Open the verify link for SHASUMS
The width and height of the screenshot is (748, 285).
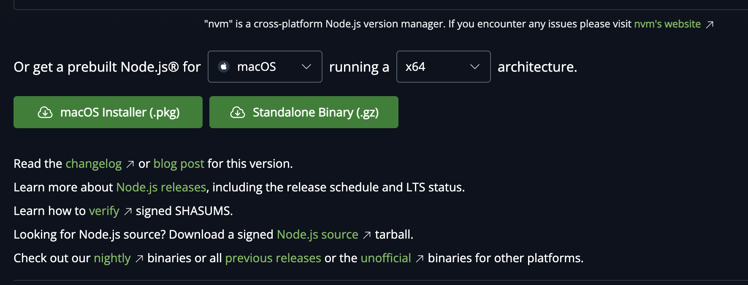[104, 211]
